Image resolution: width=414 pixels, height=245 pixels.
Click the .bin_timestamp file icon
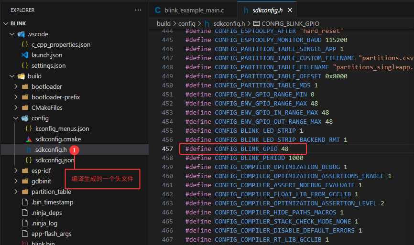pyautogui.click(x=25, y=202)
